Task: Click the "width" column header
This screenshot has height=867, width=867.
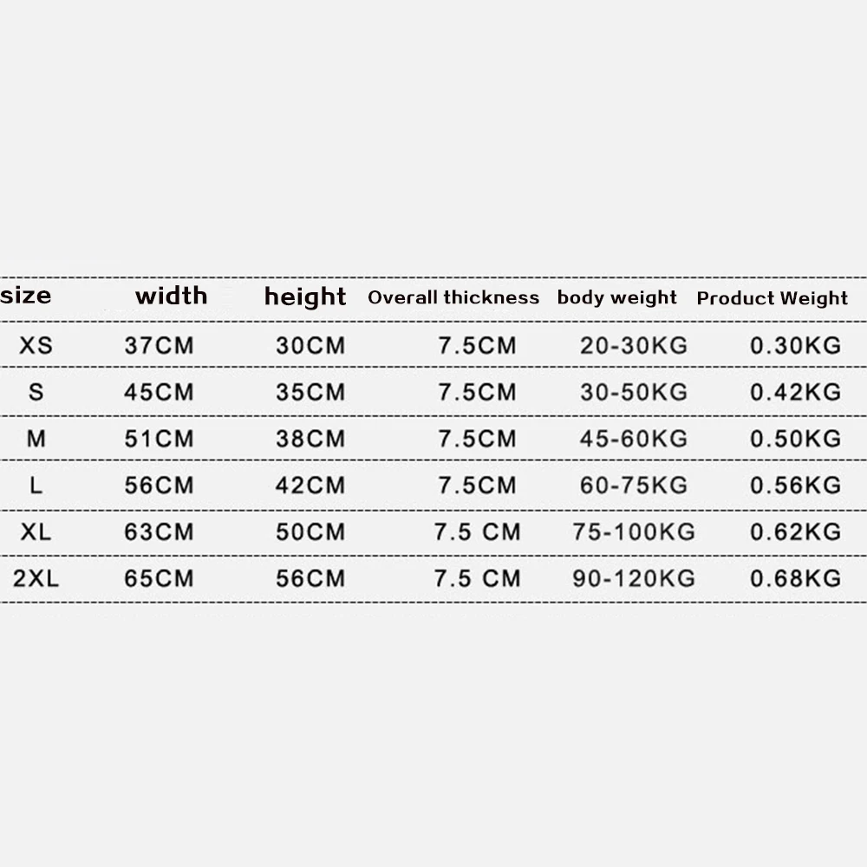Action: click(x=171, y=296)
